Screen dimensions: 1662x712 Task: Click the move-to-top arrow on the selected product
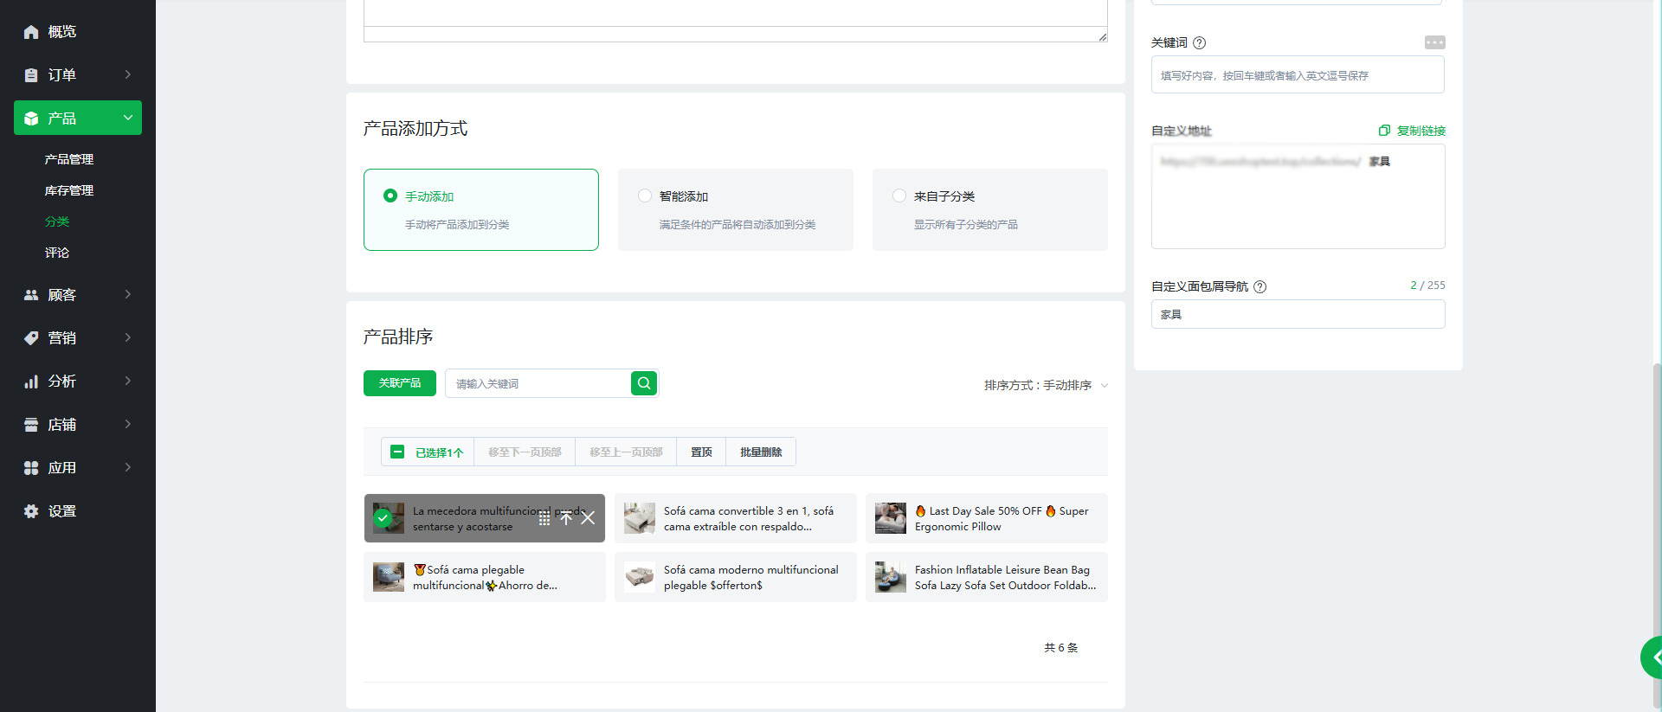[x=566, y=518]
